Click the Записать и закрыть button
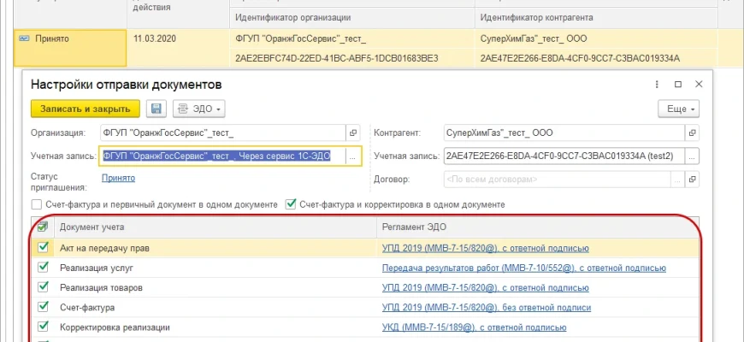The image size is (744, 342). pos(86,109)
